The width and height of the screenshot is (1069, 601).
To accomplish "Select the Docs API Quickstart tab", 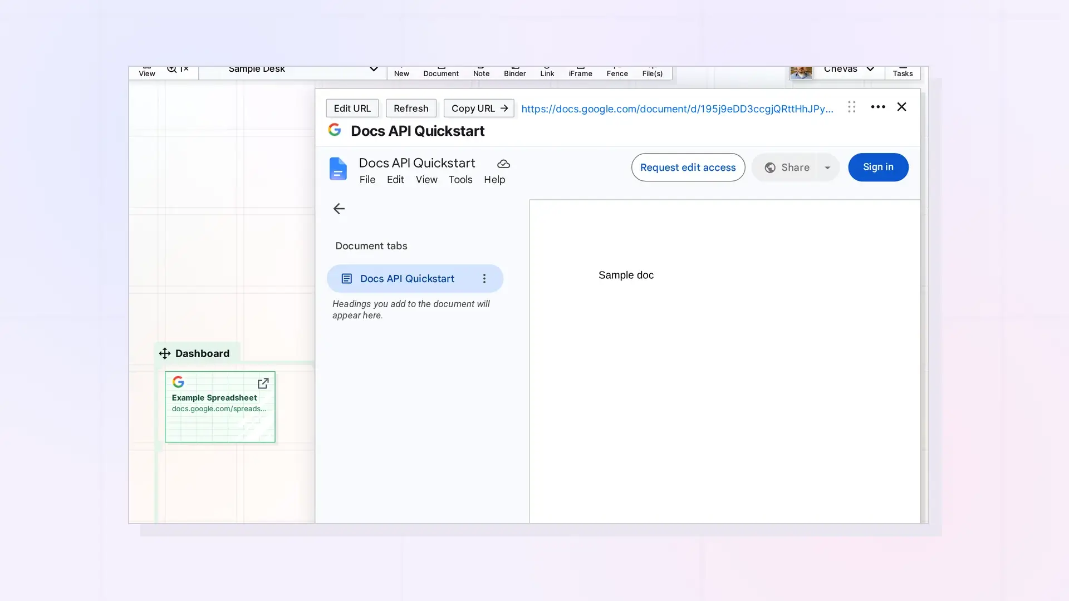I will (415, 279).
